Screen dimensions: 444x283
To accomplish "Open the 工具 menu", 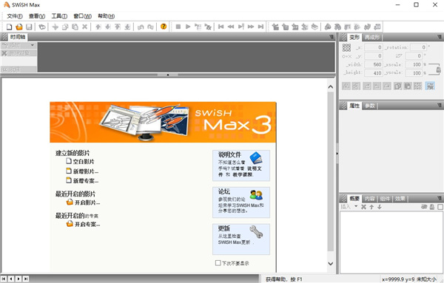I will [x=59, y=16].
